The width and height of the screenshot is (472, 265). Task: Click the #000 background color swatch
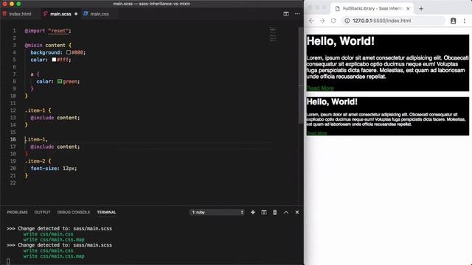point(69,52)
